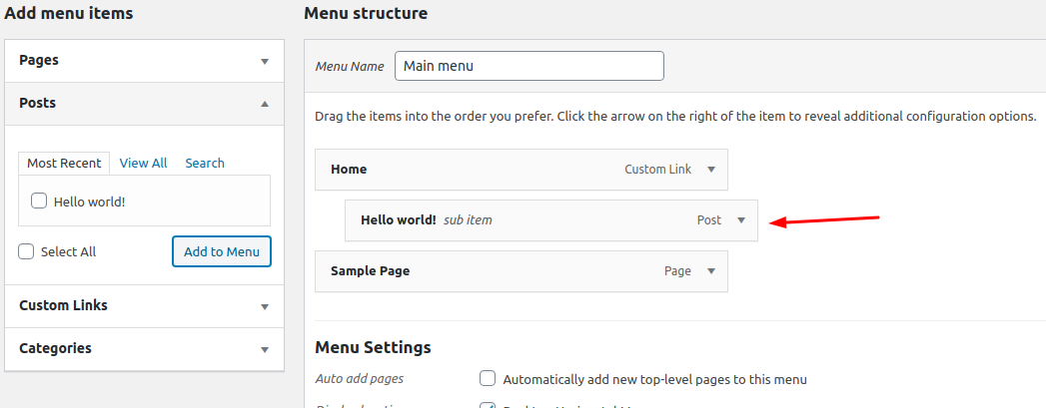This screenshot has height=408, width=1046.
Task: Tick the Select All checkbox
Action: (27, 251)
